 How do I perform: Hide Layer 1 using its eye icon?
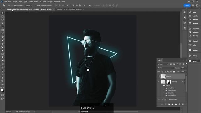[159, 82]
